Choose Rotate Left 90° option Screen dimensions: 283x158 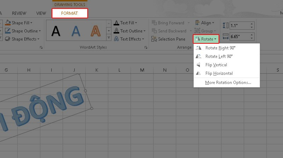219,56
